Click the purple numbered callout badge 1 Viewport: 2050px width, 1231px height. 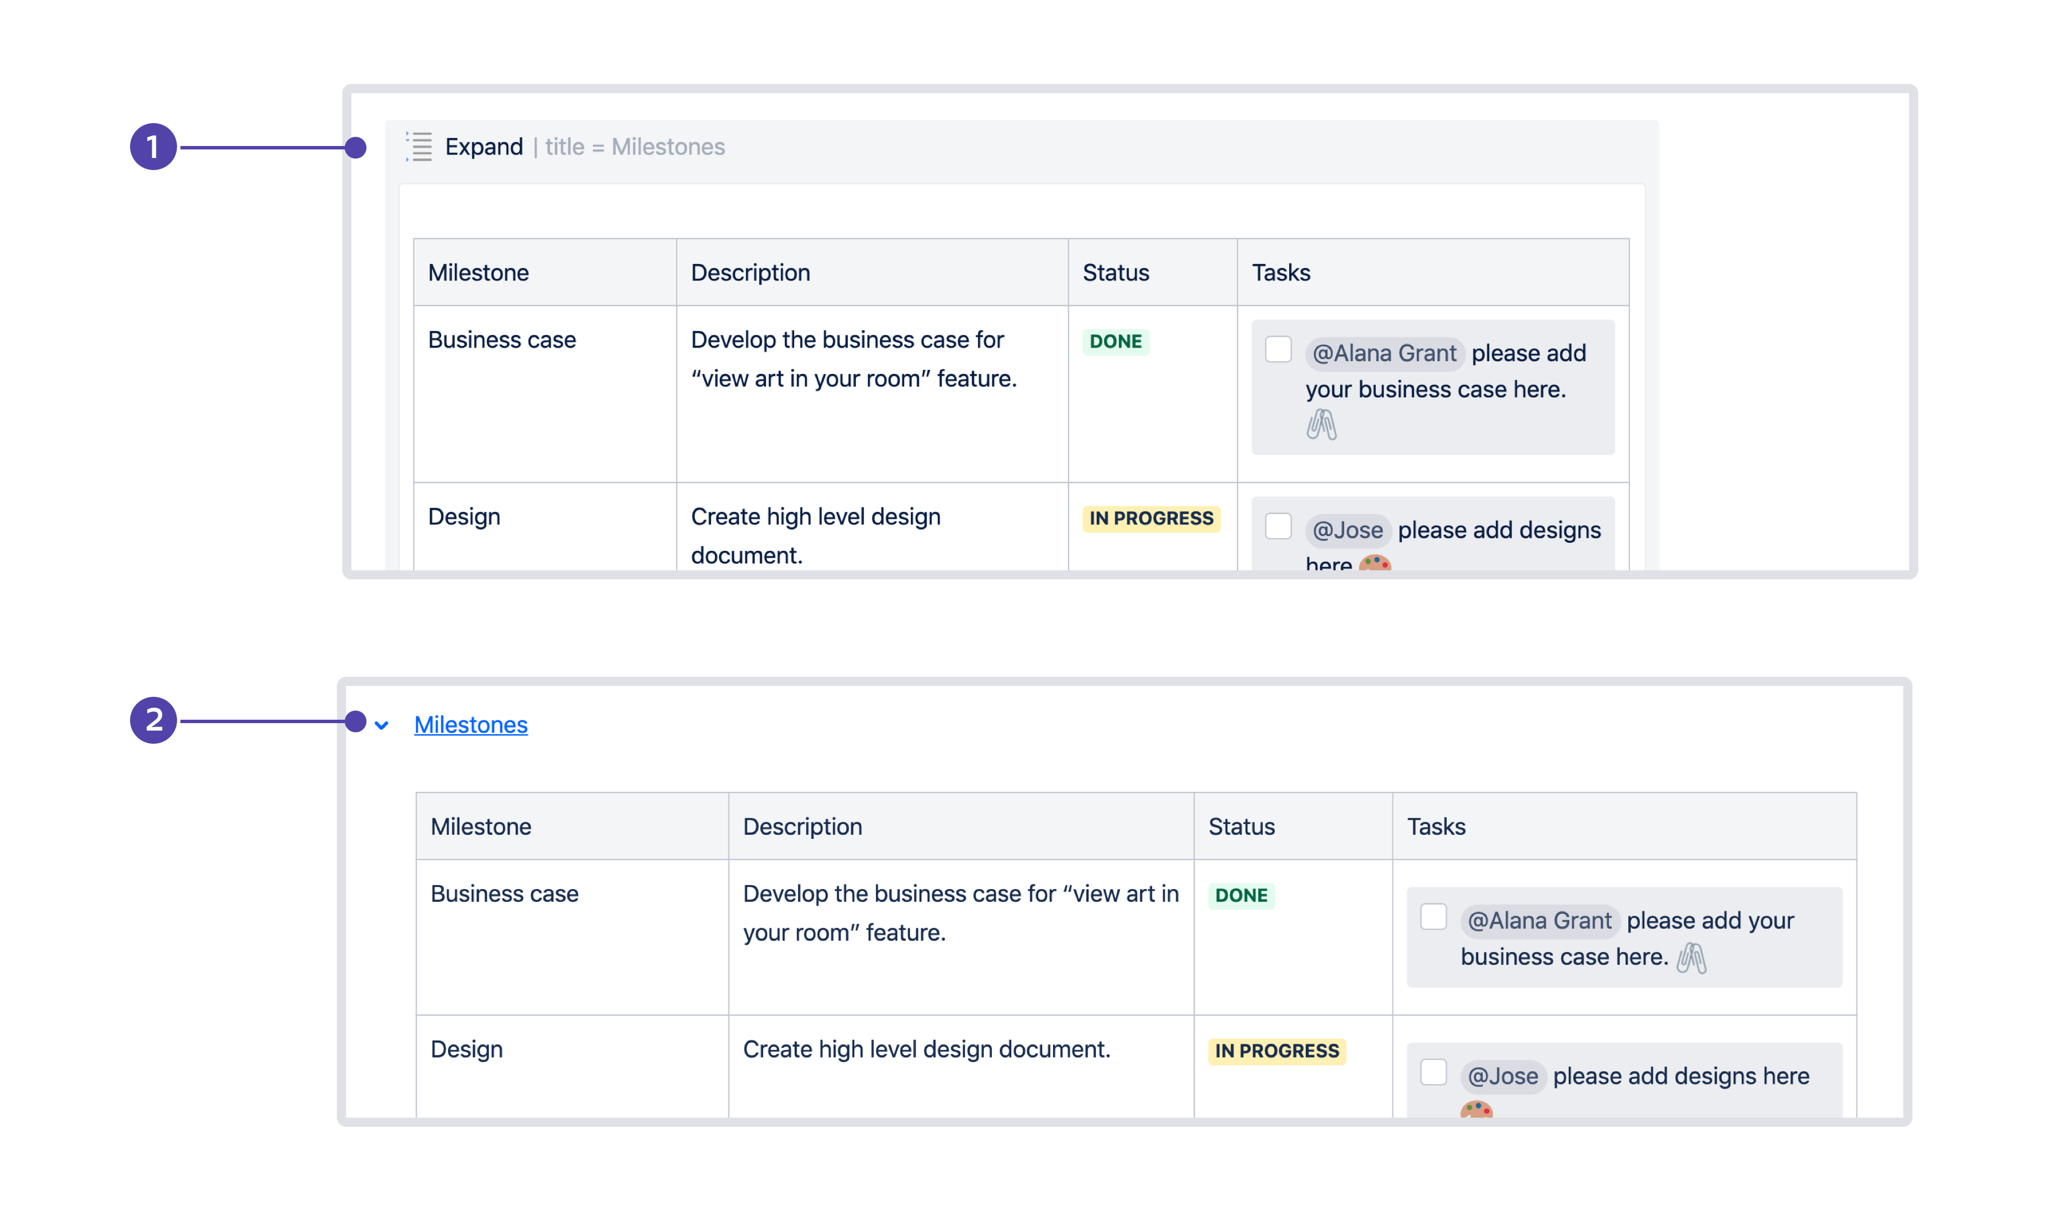pos(154,146)
